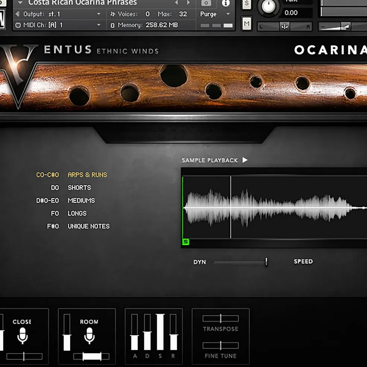Click the DYN slider handle
This screenshot has width=367, height=367.
tap(266, 262)
